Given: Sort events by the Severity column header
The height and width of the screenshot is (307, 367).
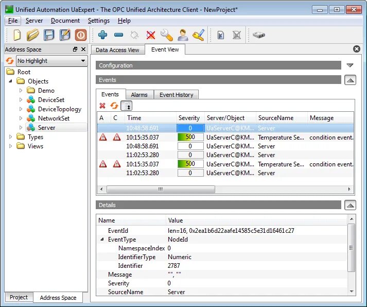Looking at the screenshot, I should (x=190, y=118).
